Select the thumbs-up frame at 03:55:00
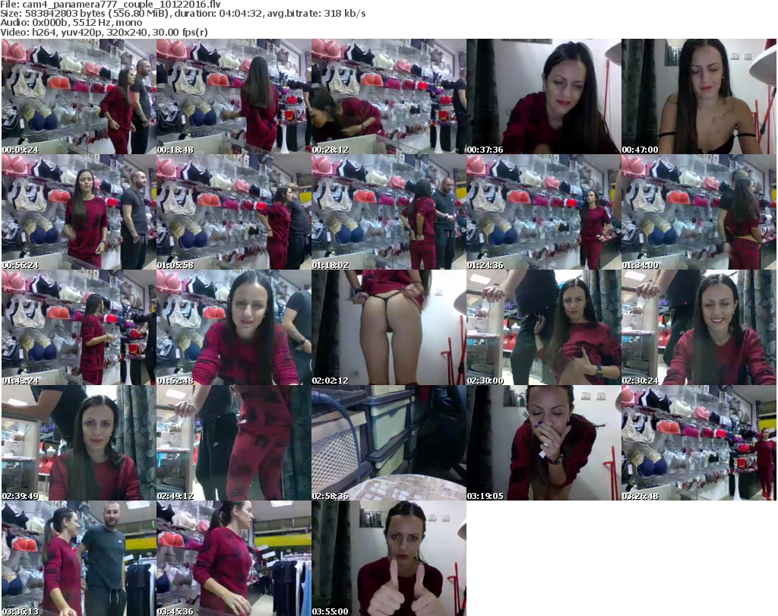 tap(388, 558)
